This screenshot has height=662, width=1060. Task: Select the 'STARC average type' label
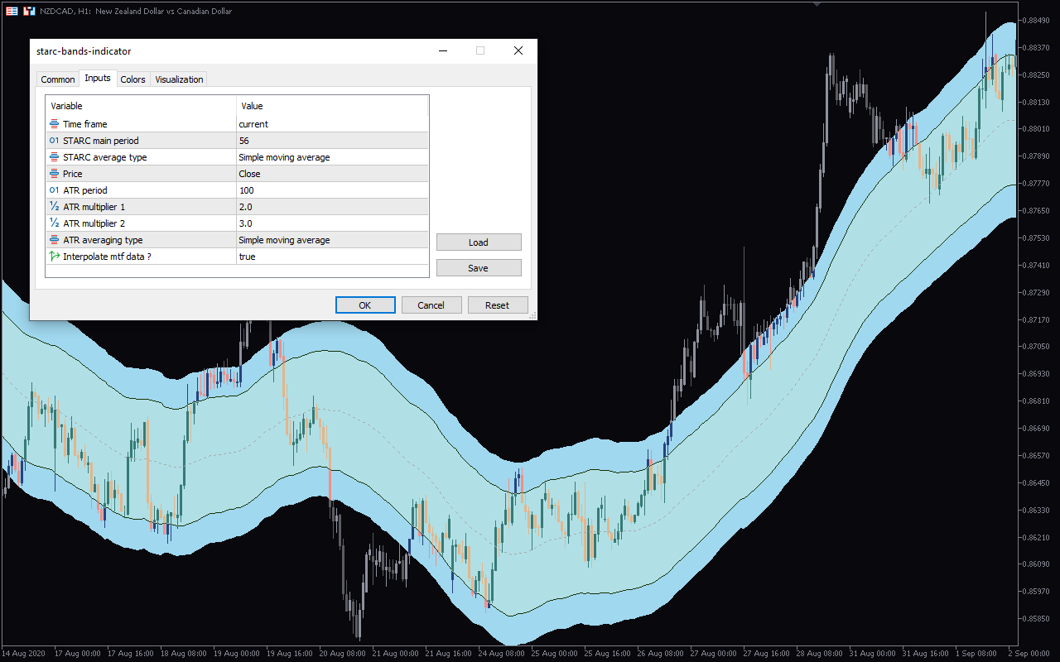(105, 157)
